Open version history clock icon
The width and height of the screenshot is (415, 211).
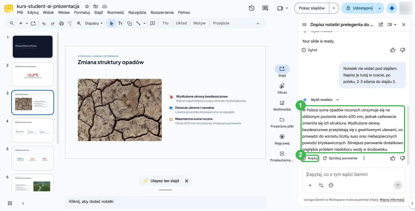251,8
